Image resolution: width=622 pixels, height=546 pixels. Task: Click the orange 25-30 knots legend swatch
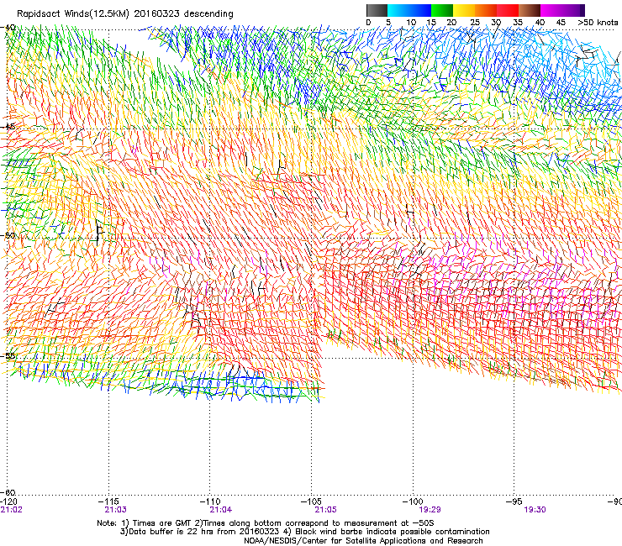click(486, 10)
